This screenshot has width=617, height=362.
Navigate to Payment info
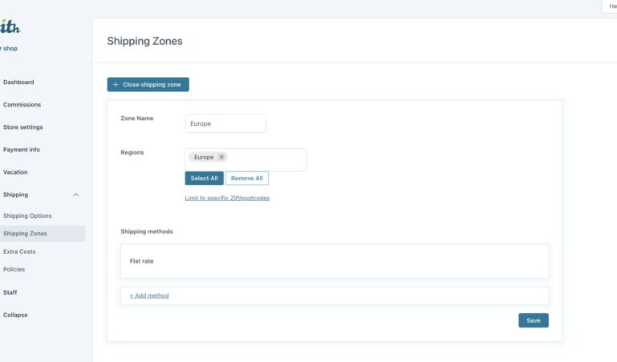pos(22,150)
